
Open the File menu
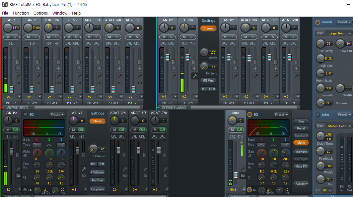(x=5, y=13)
